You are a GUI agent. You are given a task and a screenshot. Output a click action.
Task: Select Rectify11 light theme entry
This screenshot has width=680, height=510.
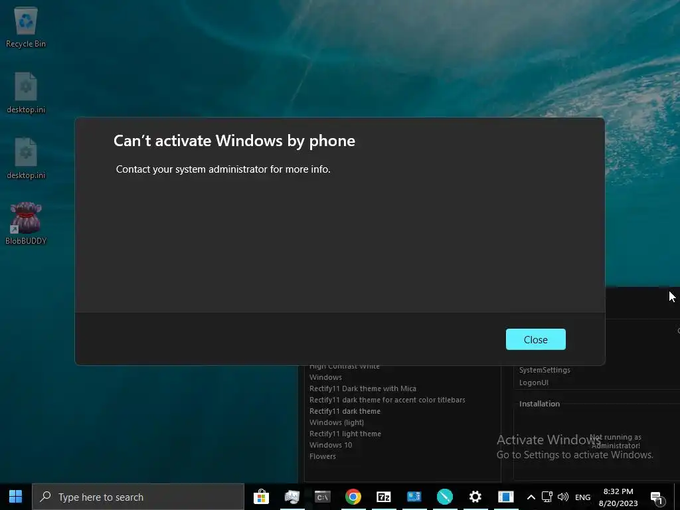(345, 434)
